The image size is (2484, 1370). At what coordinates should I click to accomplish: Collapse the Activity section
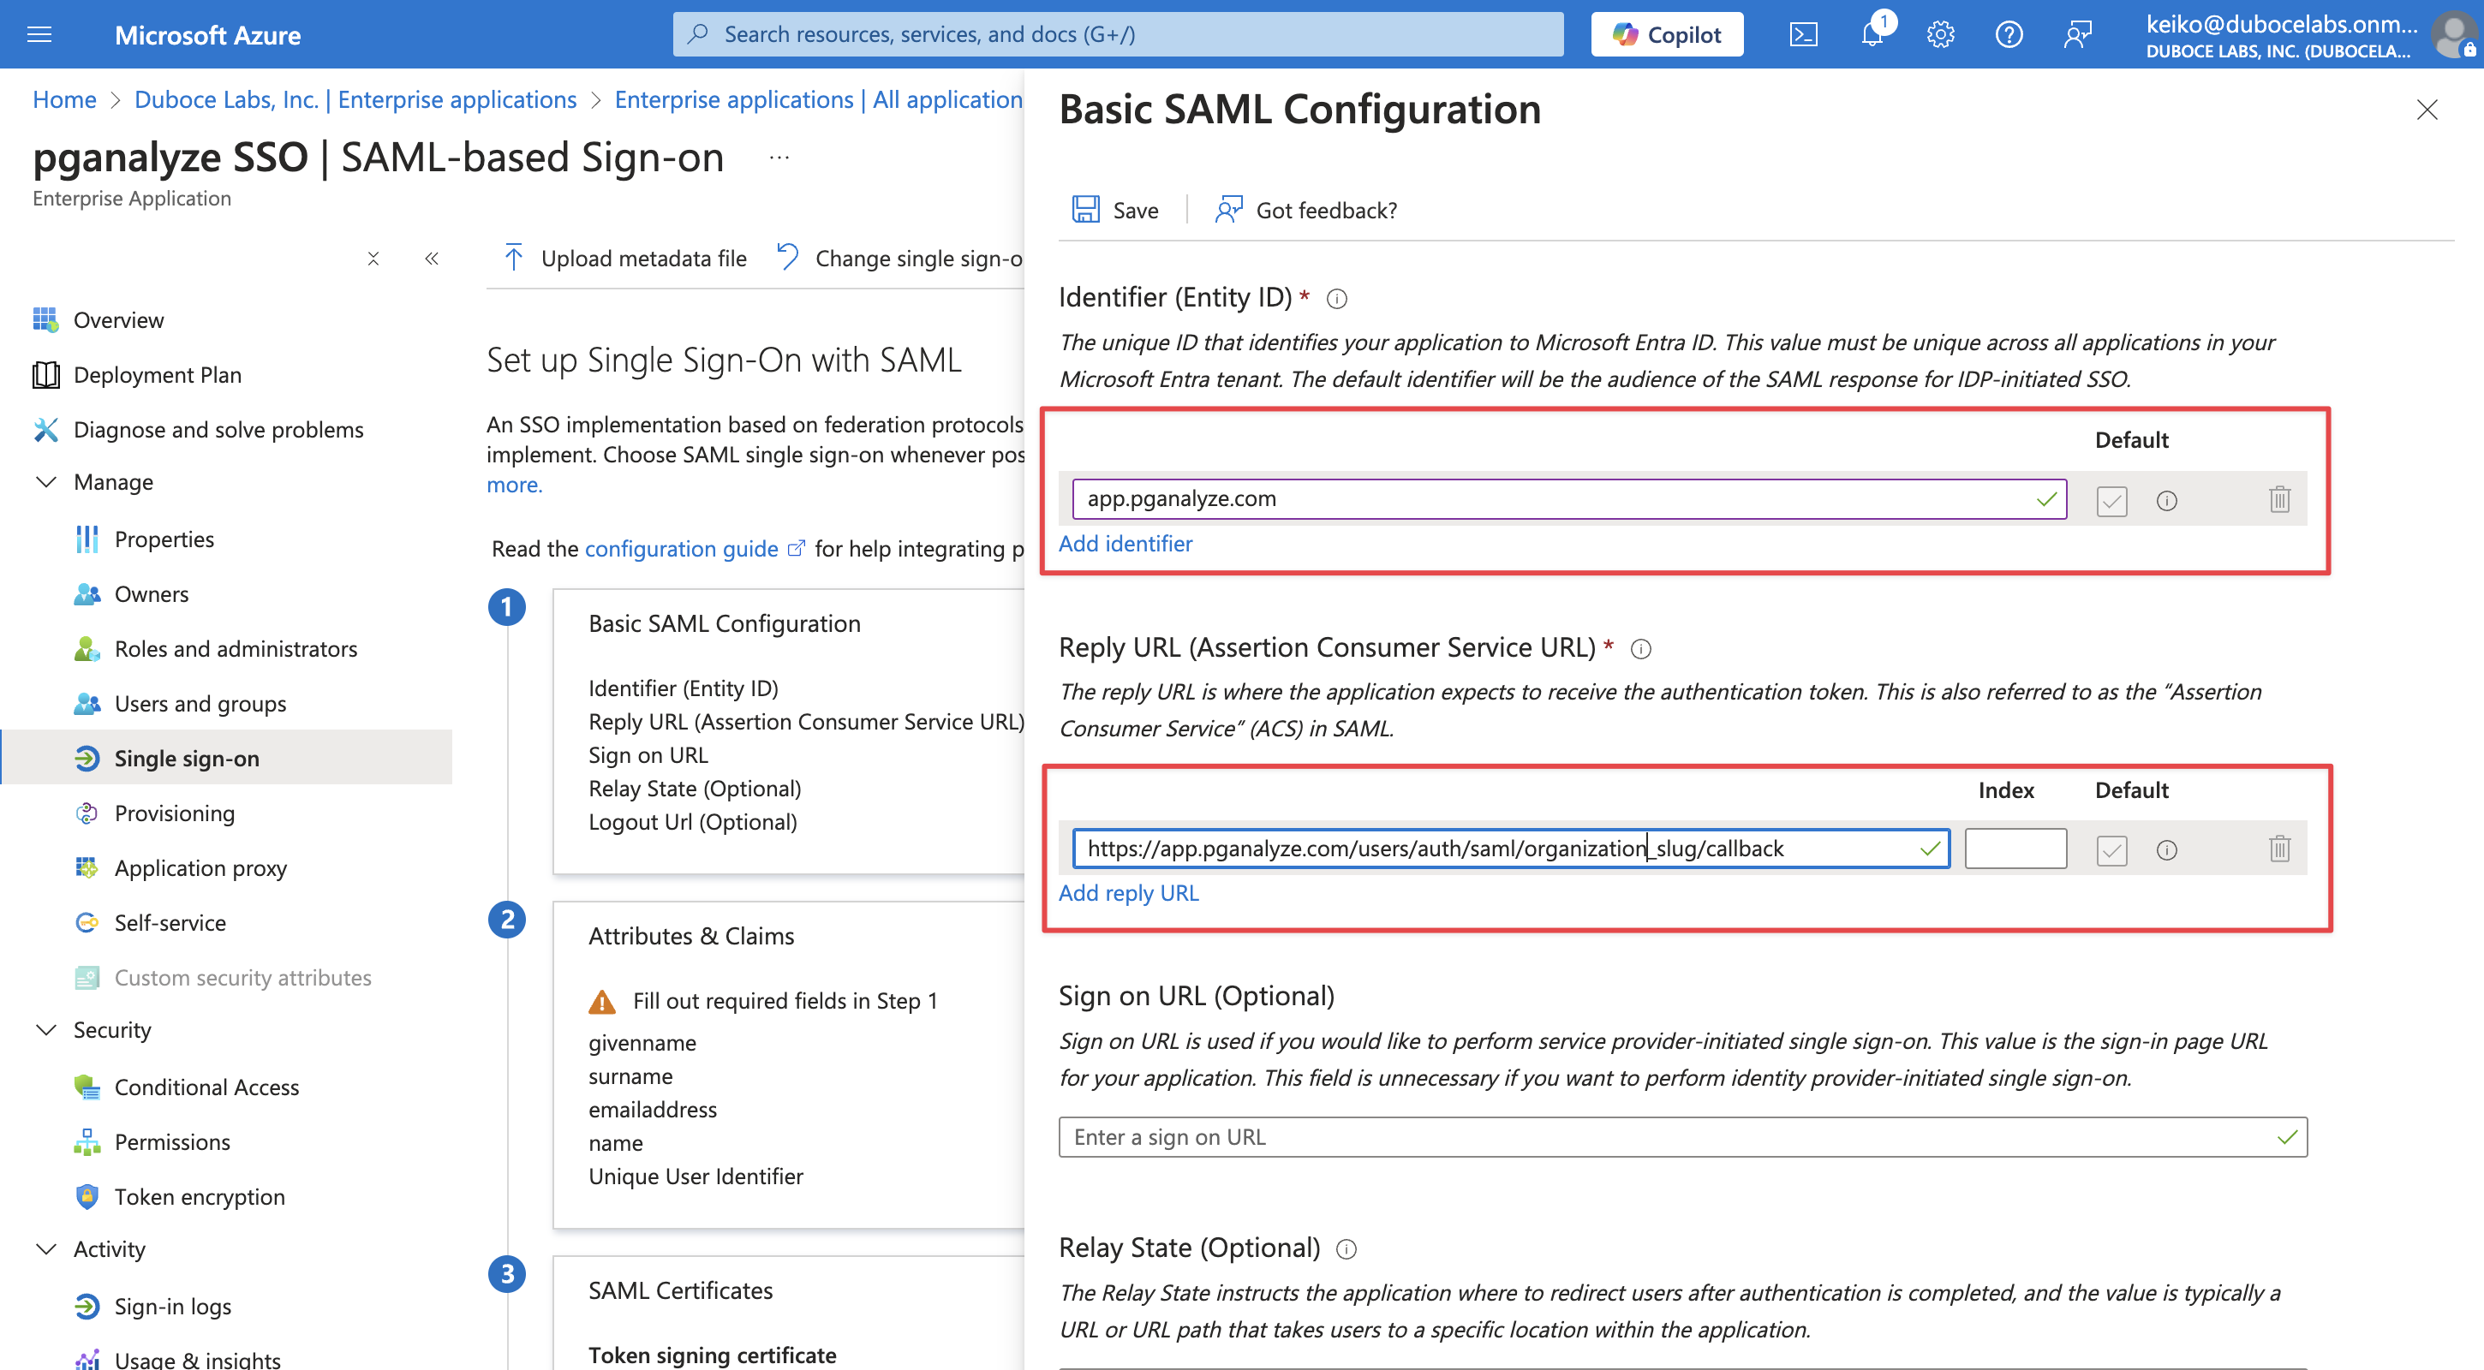45,1248
